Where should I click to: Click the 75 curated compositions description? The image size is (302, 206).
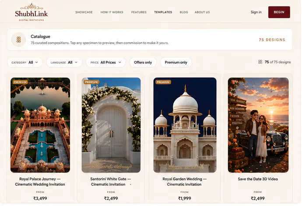coord(100,43)
